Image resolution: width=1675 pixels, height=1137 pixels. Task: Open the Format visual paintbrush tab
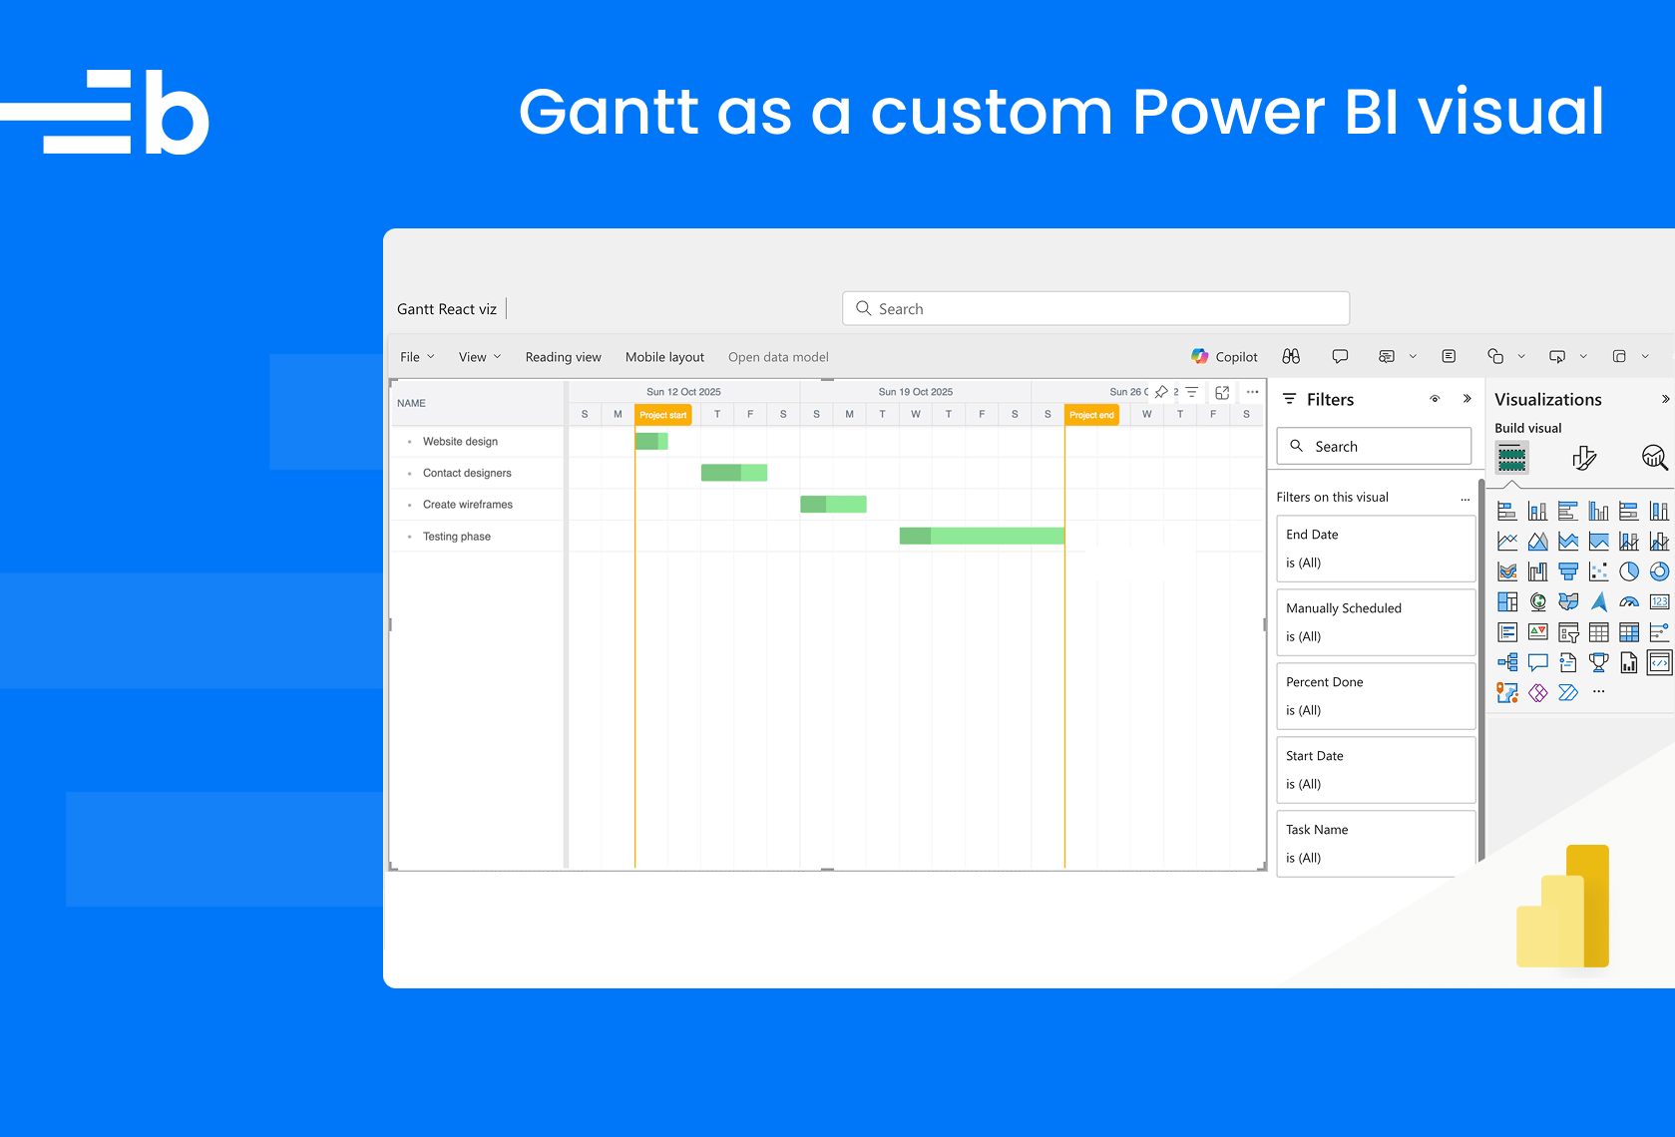(x=1583, y=458)
